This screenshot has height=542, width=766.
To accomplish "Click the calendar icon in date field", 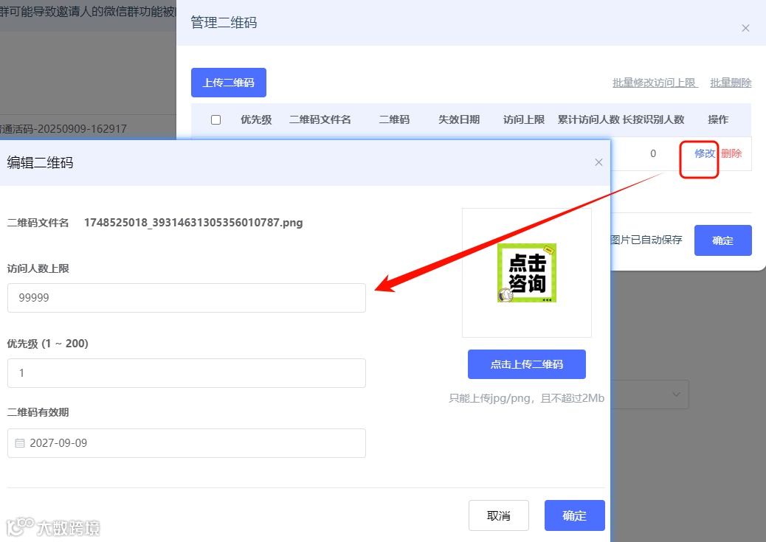I will point(19,443).
